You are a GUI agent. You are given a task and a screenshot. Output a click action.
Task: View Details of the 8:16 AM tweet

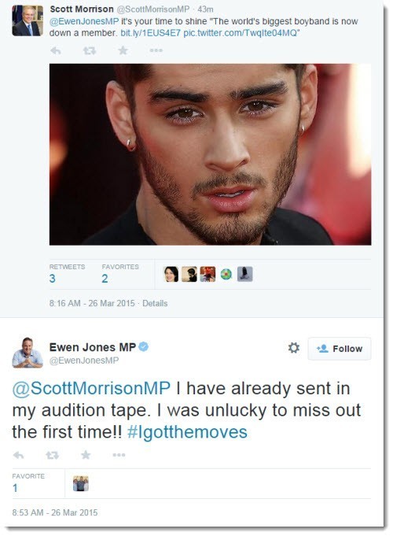point(155,303)
